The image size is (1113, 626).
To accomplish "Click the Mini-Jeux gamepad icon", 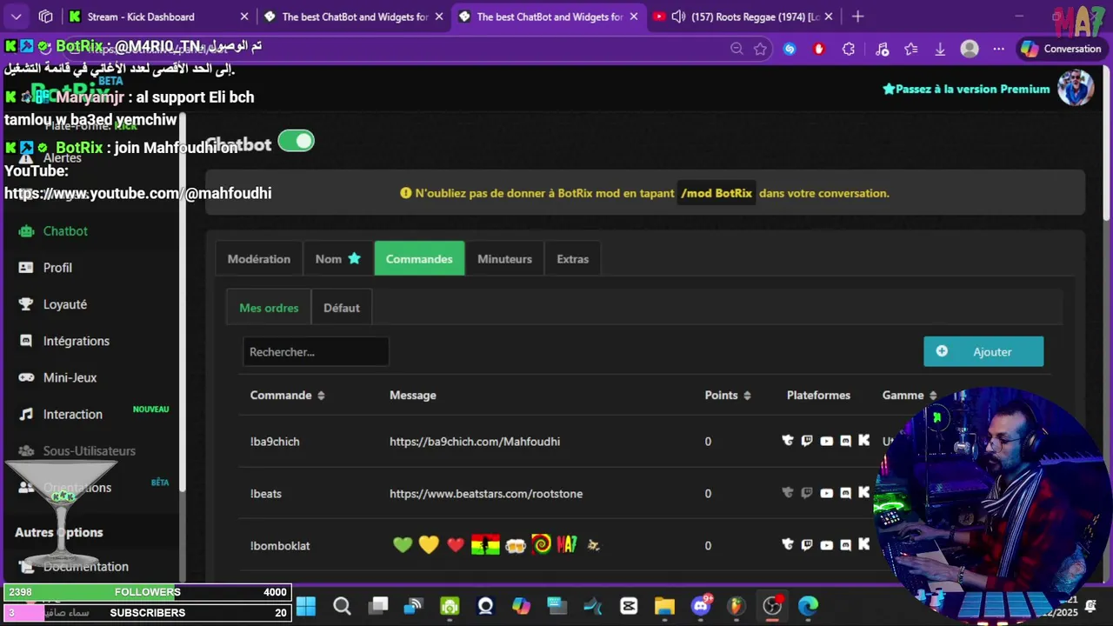I will coord(26,377).
